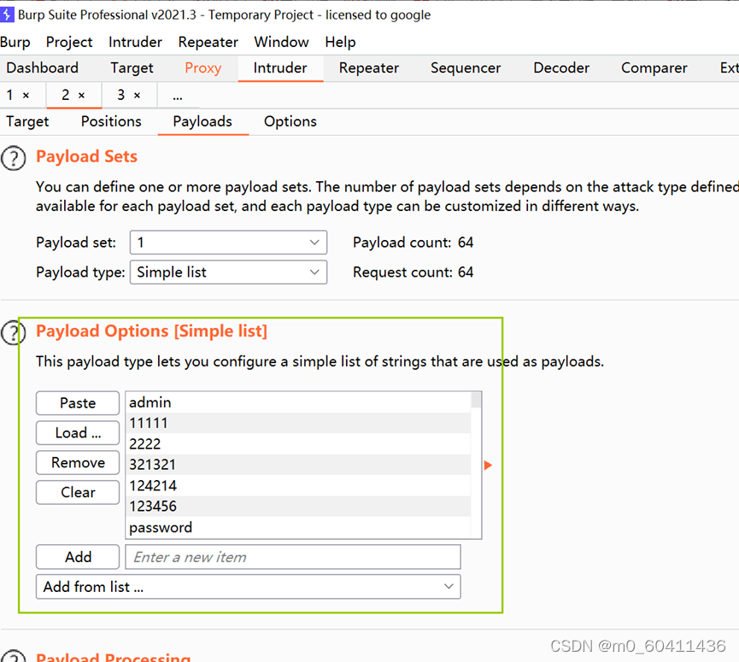739x662 pixels.
Task: Close Intruder attack tab 2
Action: pos(81,95)
